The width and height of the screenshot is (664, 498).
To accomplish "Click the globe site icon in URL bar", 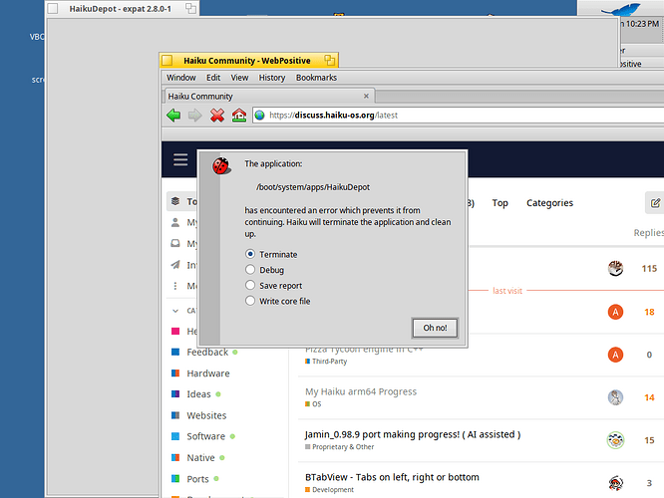I will point(259,116).
